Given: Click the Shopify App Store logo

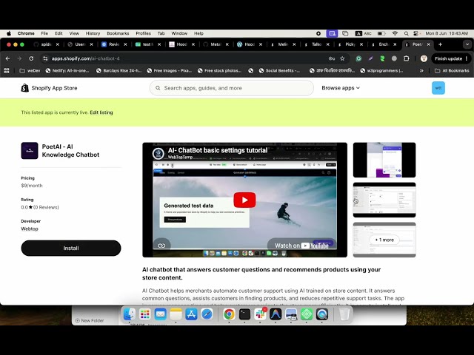Looking at the screenshot, I should (x=49, y=88).
